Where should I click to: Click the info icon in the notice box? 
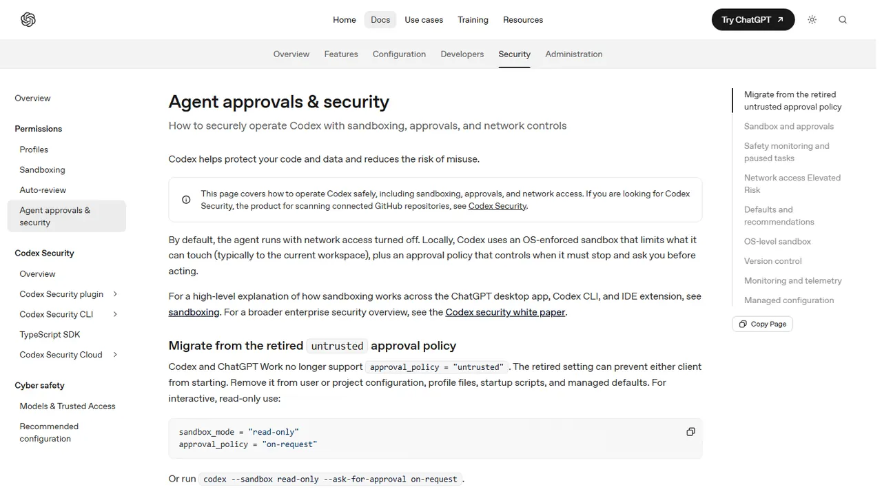pyautogui.click(x=186, y=200)
